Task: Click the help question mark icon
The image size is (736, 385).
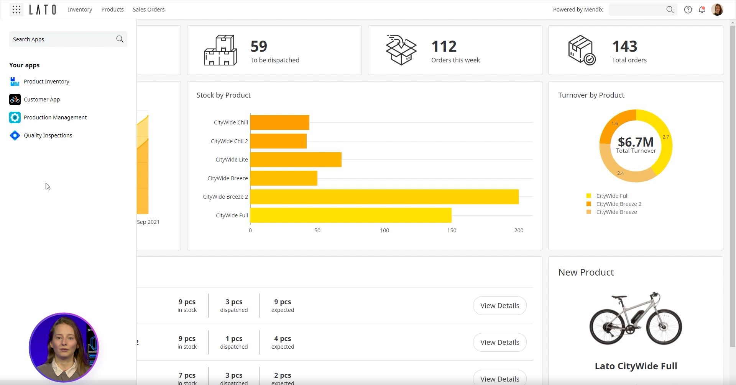Action: tap(688, 10)
